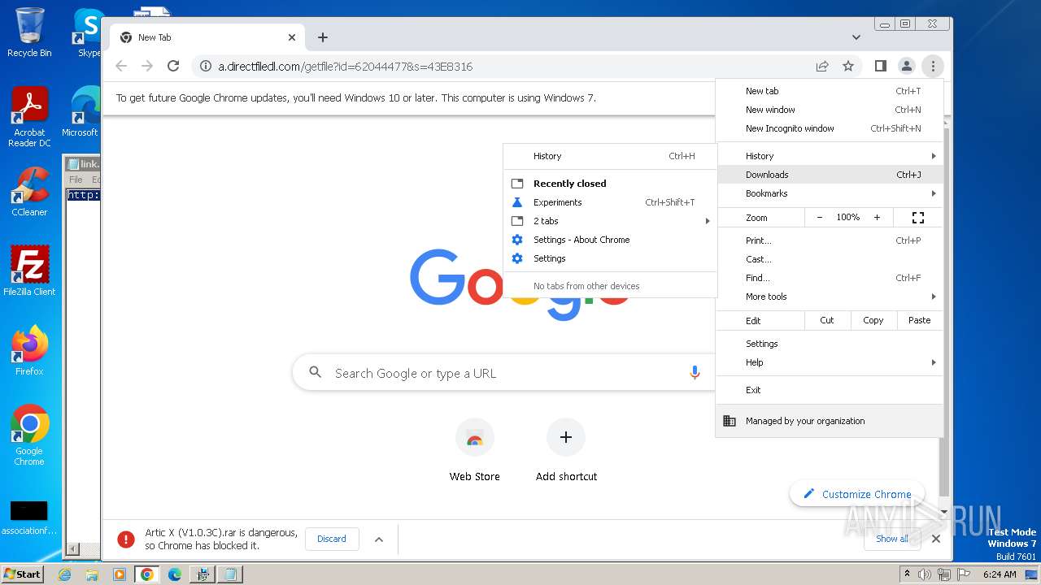Image resolution: width=1041 pixels, height=585 pixels.
Task: Click the Chrome back arrow
Action: 121,66
